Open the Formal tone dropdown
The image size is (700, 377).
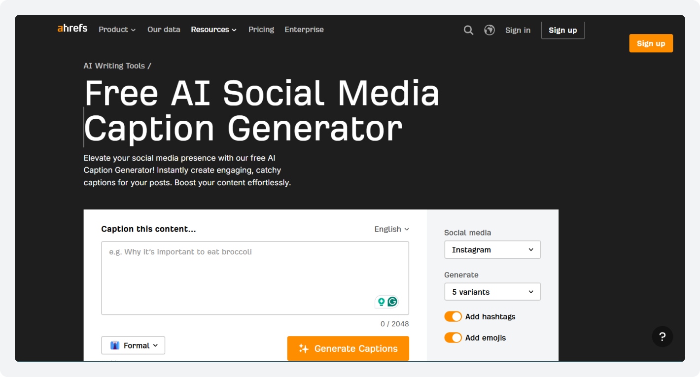(x=133, y=345)
